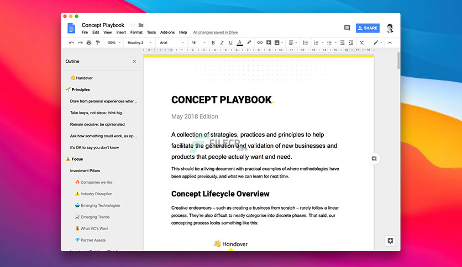Screen dimensions: 462x267
Task: Select 'It's OK to say you don't know' entry
Action: pyautogui.click(x=95, y=148)
